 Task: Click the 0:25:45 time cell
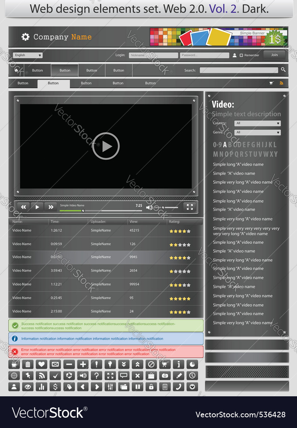[x=56, y=298]
